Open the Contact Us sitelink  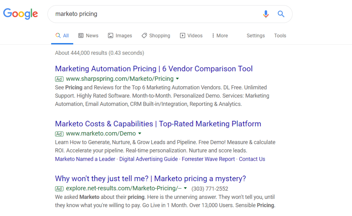(252, 159)
